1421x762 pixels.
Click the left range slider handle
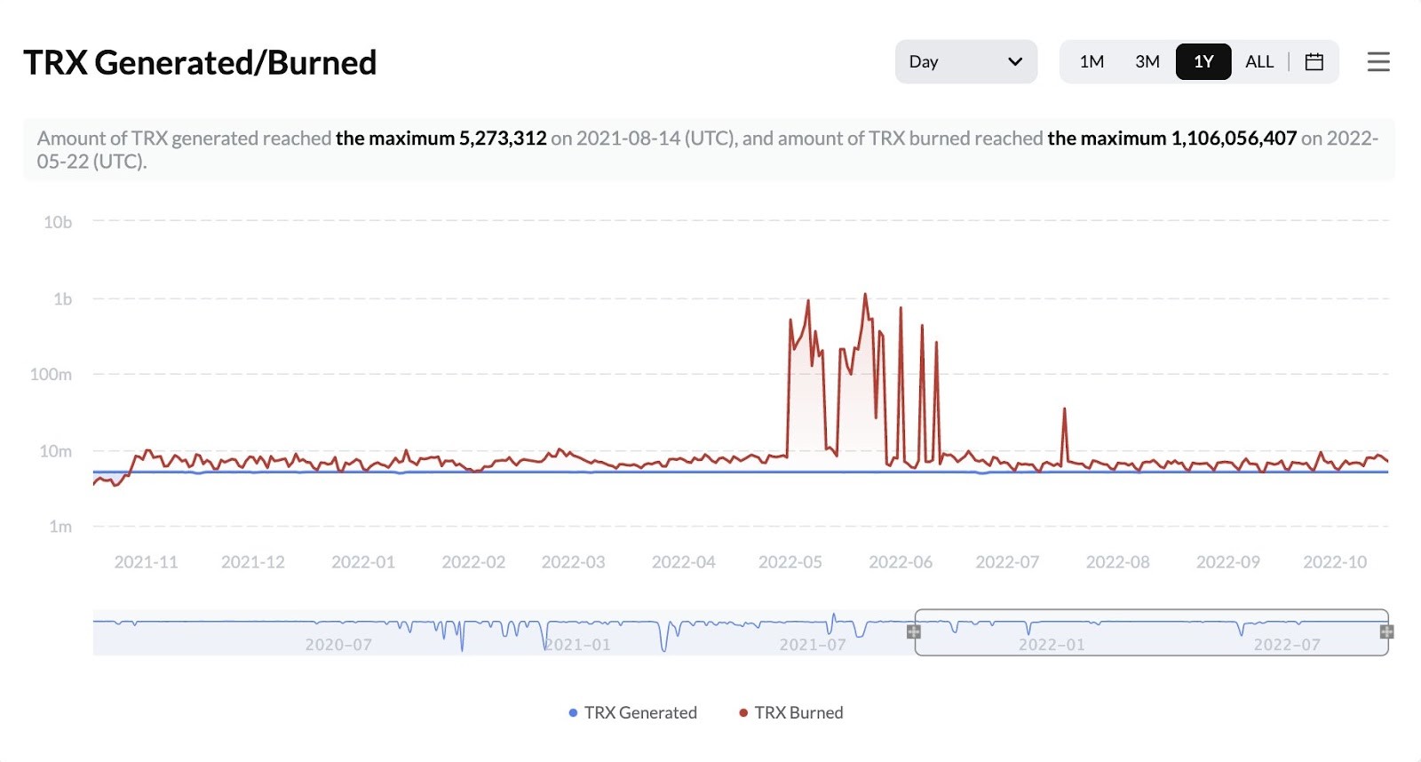coord(913,631)
